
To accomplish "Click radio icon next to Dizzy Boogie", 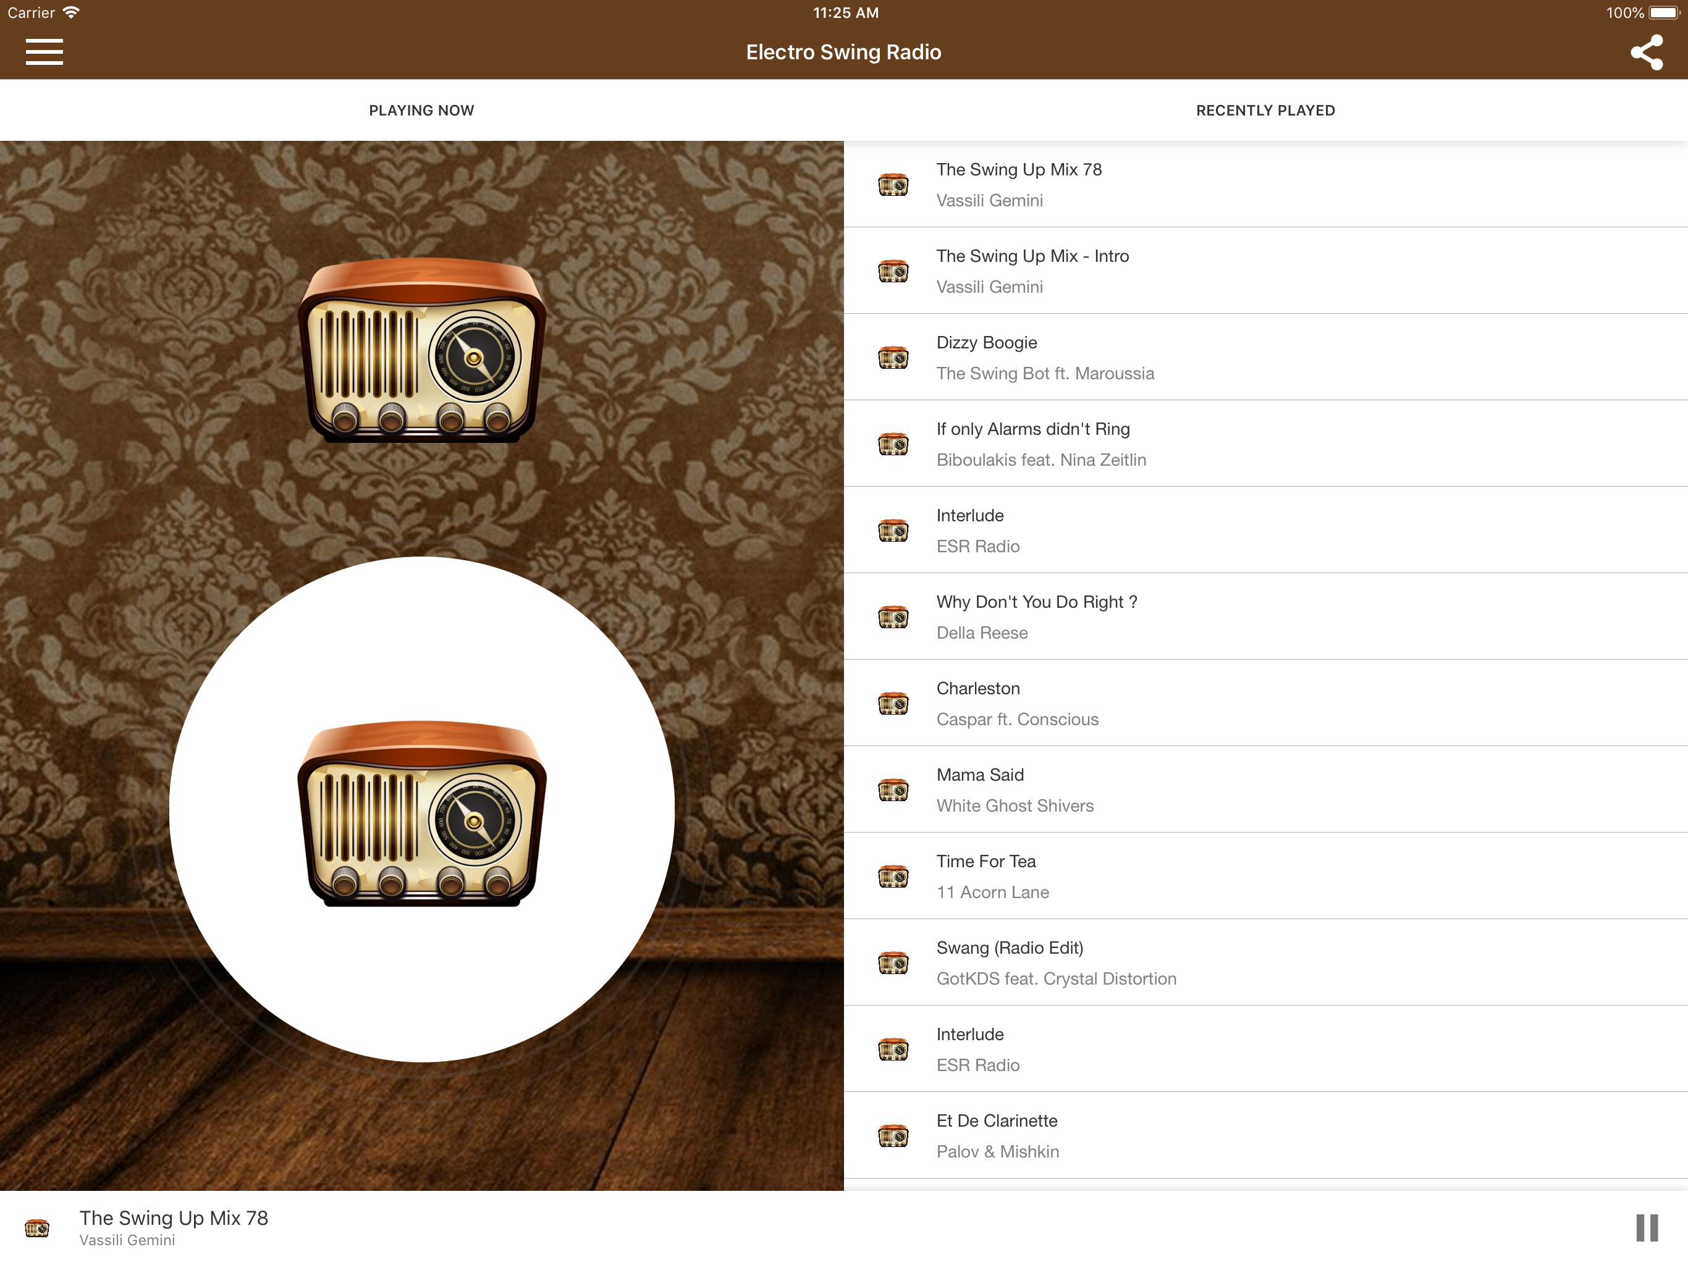I will (893, 357).
